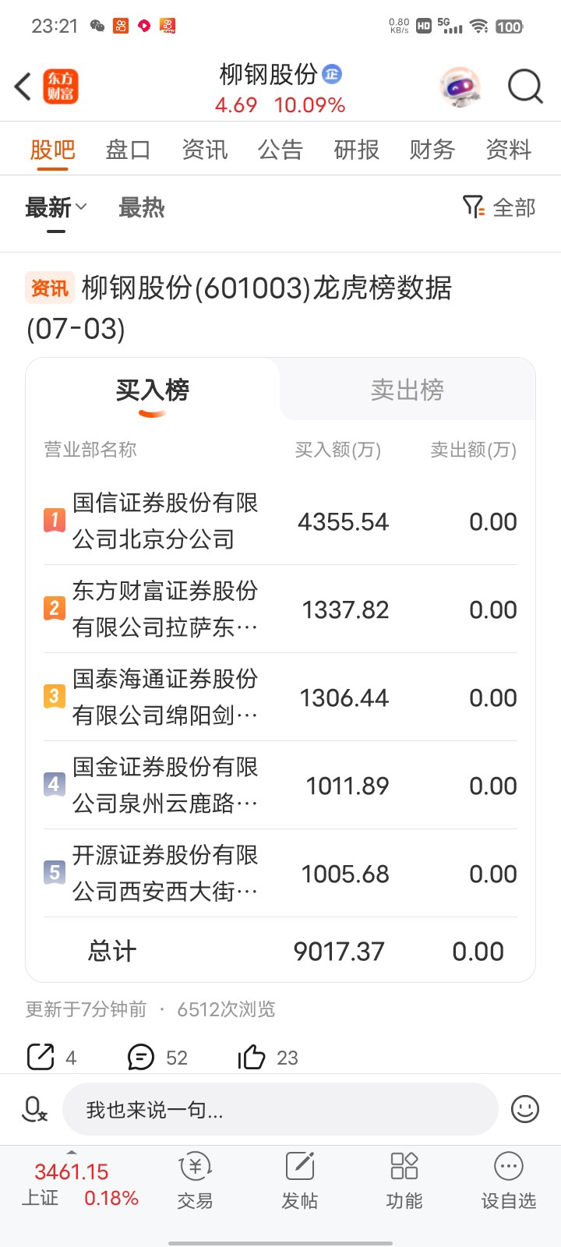This screenshot has height=1247, width=561.
Task: Switch to the 卖出榜 tab
Action: [x=408, y=390]
